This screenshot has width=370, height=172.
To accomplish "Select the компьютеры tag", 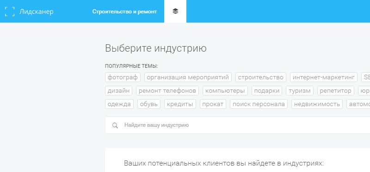I will (x=225, y=90).
